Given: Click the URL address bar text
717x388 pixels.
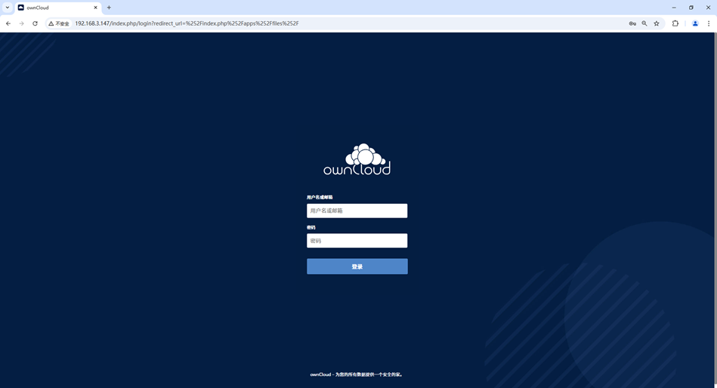Looking at the screenshot, I should (187, 23).
